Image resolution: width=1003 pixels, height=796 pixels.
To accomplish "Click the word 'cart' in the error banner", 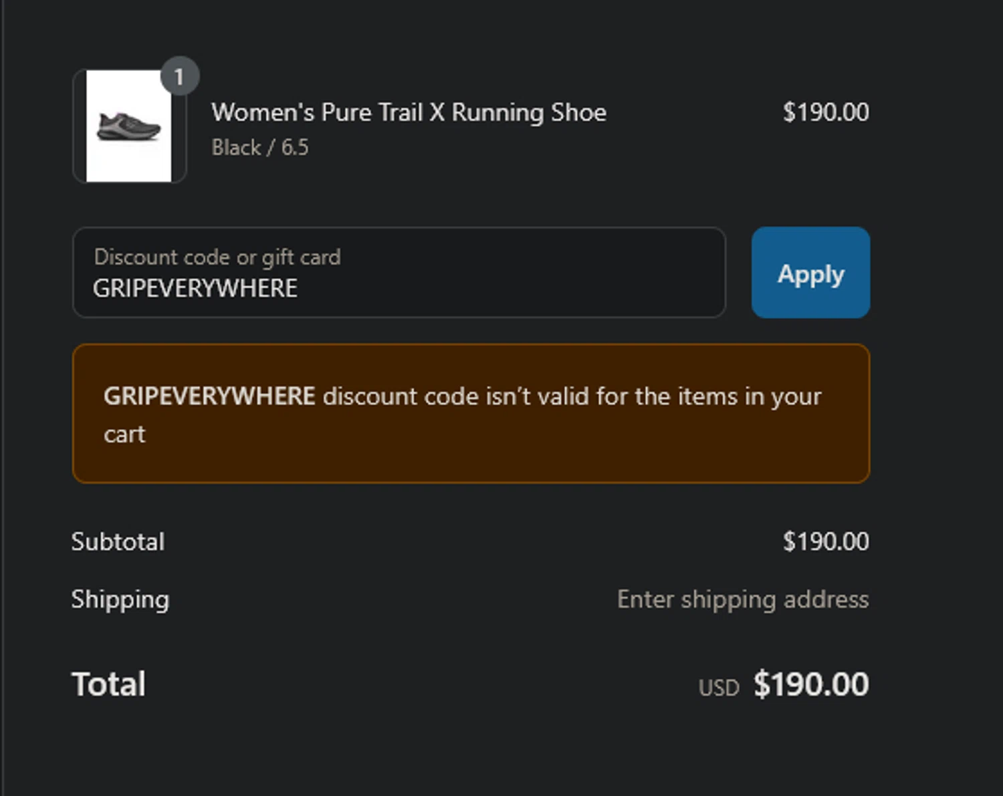I will click(124, 434).
